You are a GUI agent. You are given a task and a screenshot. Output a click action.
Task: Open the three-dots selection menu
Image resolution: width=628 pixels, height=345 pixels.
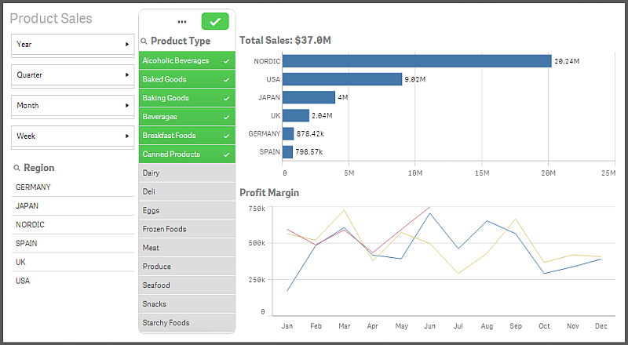[x=182, y=22]
